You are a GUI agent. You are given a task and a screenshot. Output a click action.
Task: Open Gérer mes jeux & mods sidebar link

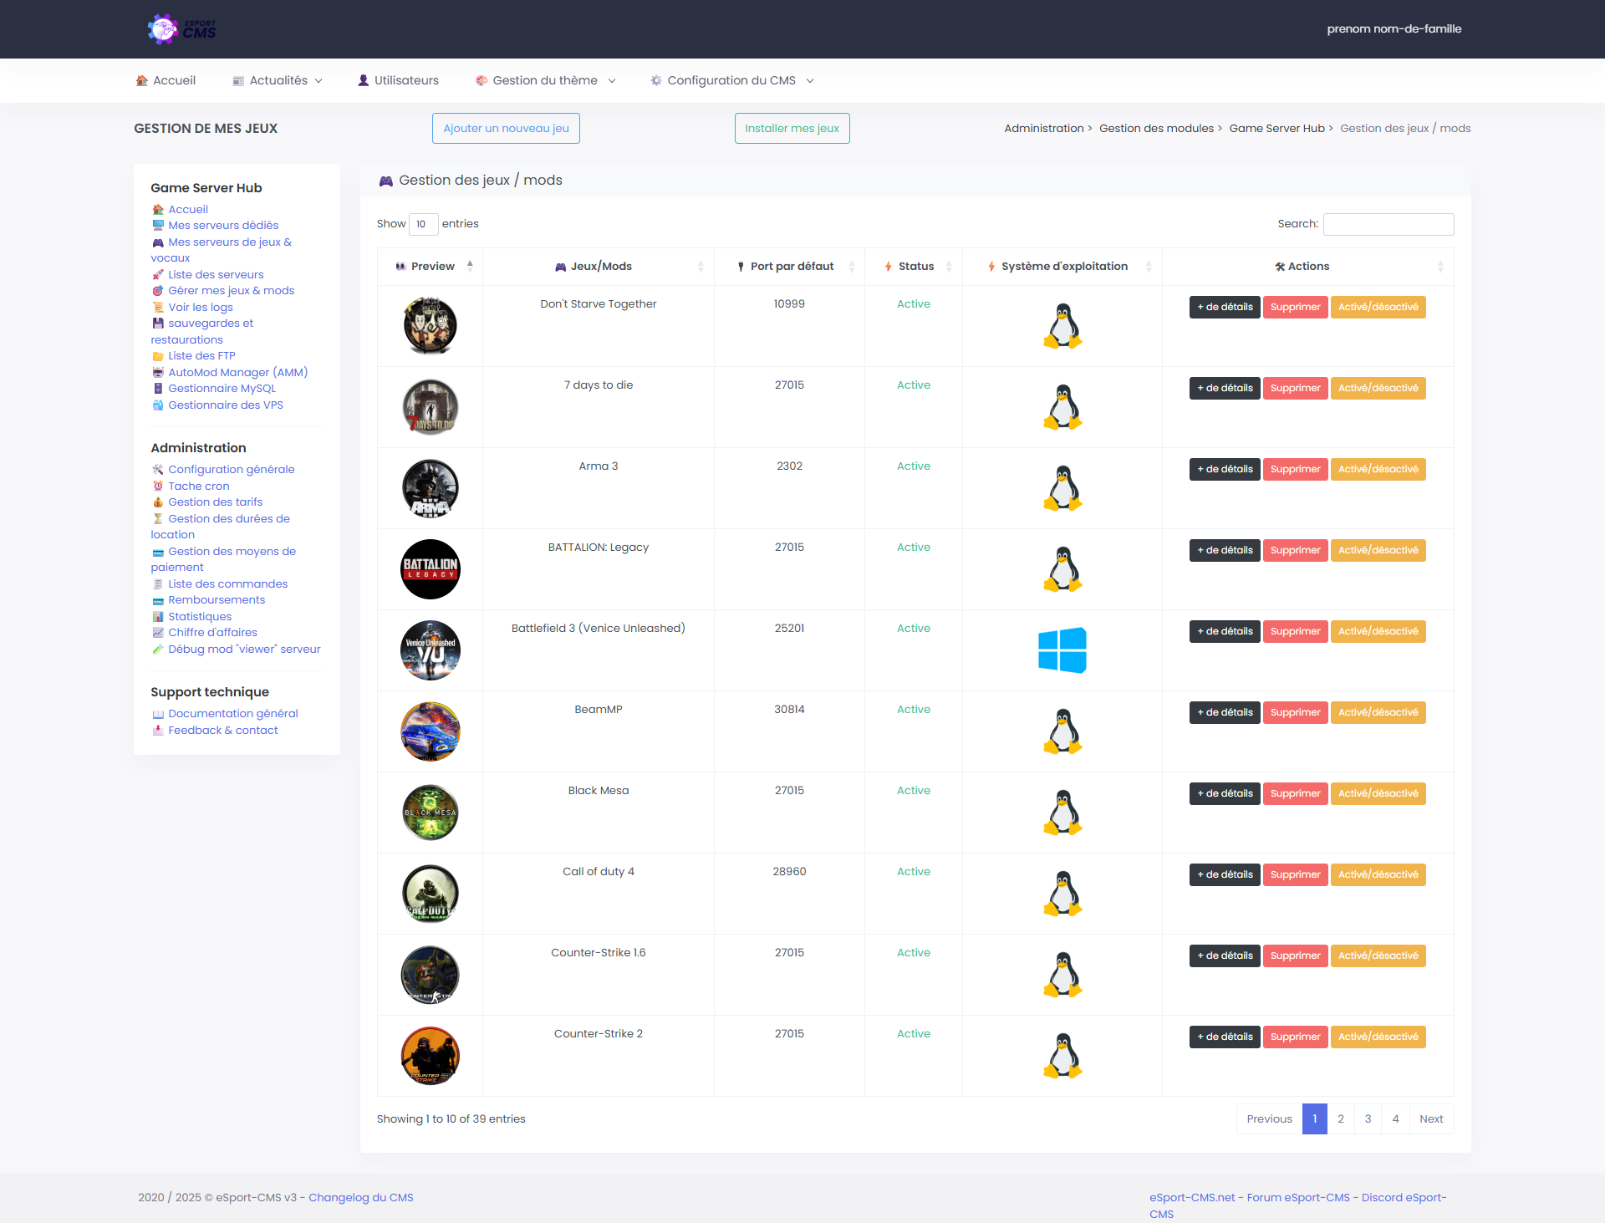pyautogui.click(x=231, y=291)
